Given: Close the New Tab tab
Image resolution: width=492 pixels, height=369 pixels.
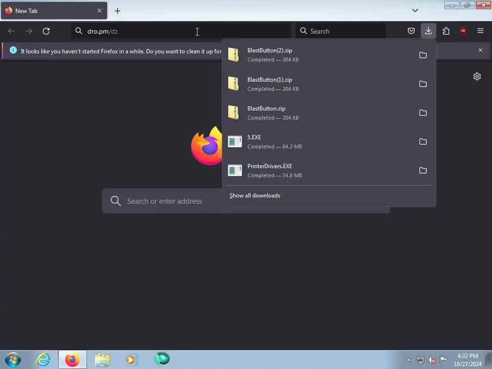Looking at the screenshot, I should [x=99, y=11].
